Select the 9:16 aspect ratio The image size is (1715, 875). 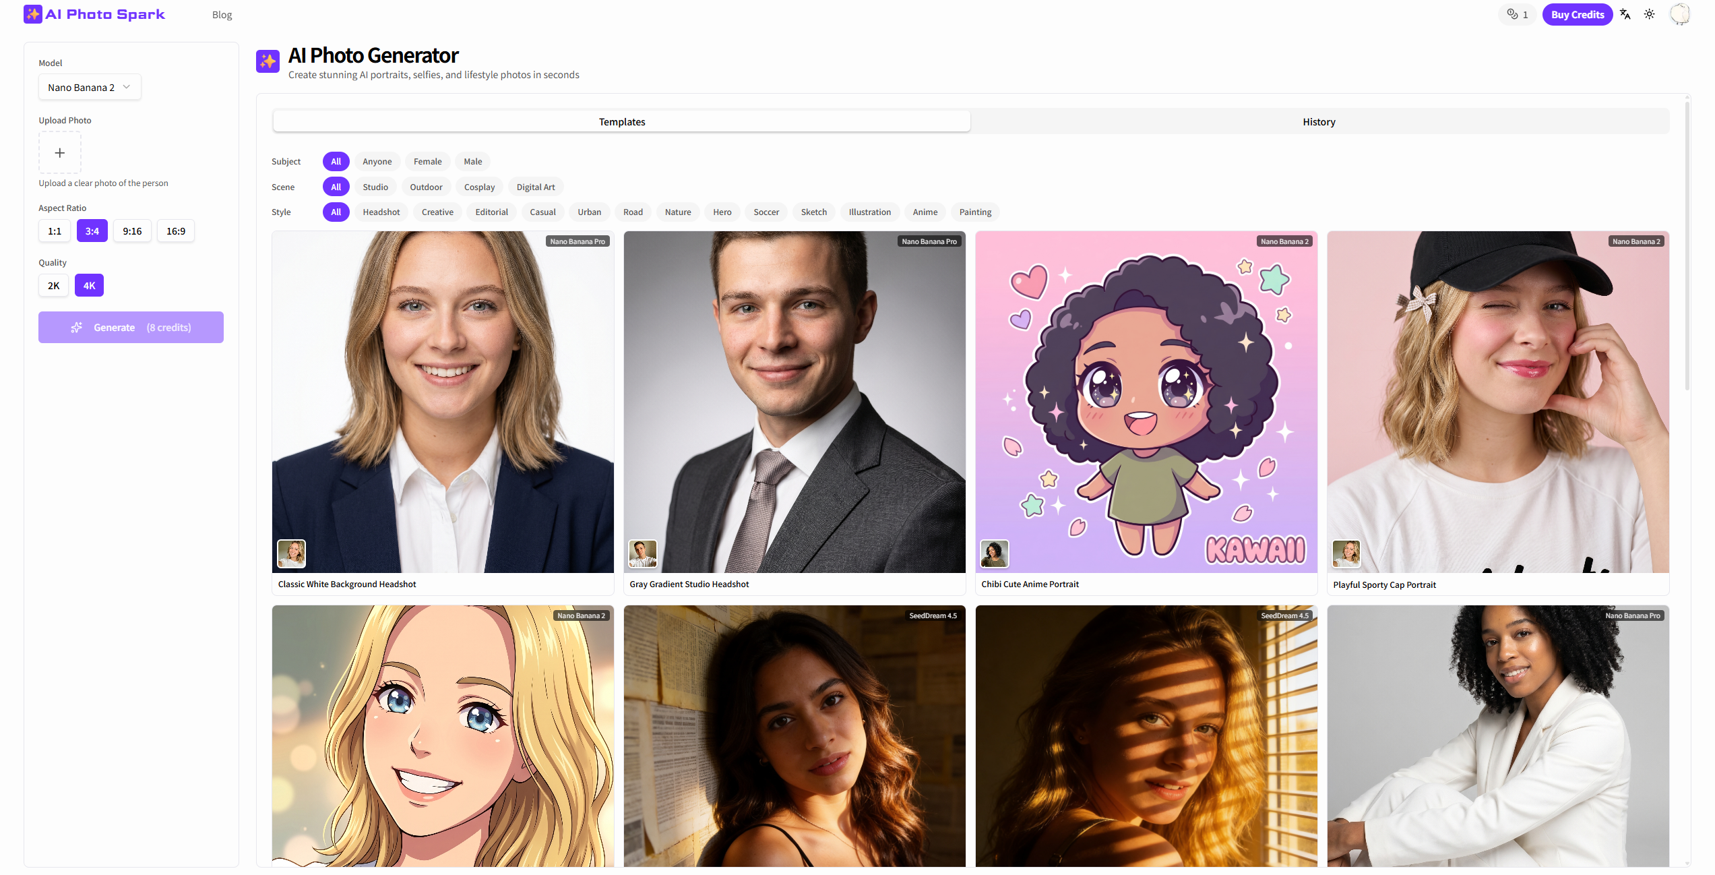point(132,231)
